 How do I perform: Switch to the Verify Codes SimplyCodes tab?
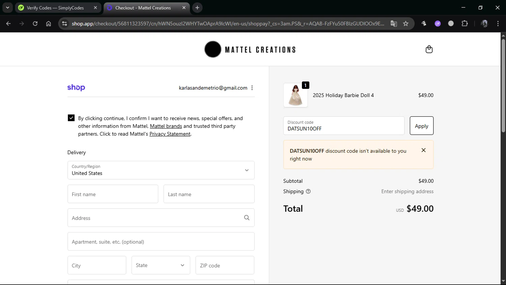click(56, 8)
